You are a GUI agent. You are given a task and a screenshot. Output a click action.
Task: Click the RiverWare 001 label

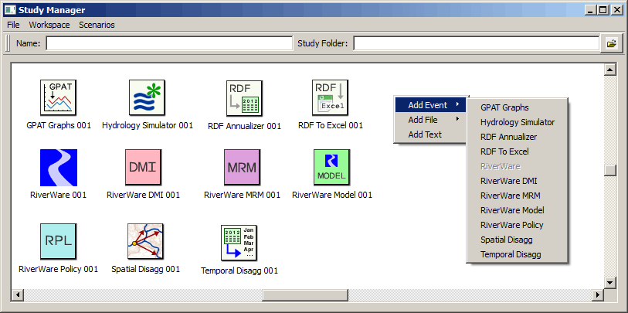(x=59, y=196)
